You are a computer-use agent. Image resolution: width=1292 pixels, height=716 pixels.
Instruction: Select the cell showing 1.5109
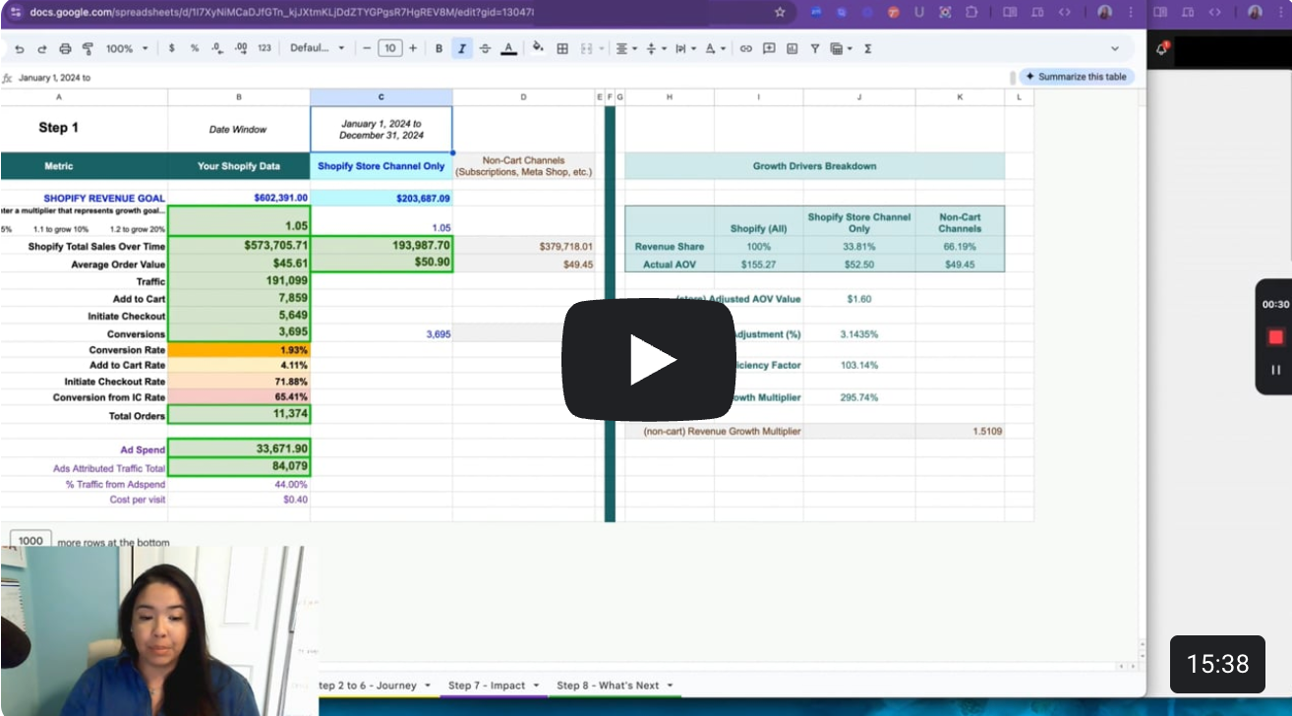pos(960,431)
